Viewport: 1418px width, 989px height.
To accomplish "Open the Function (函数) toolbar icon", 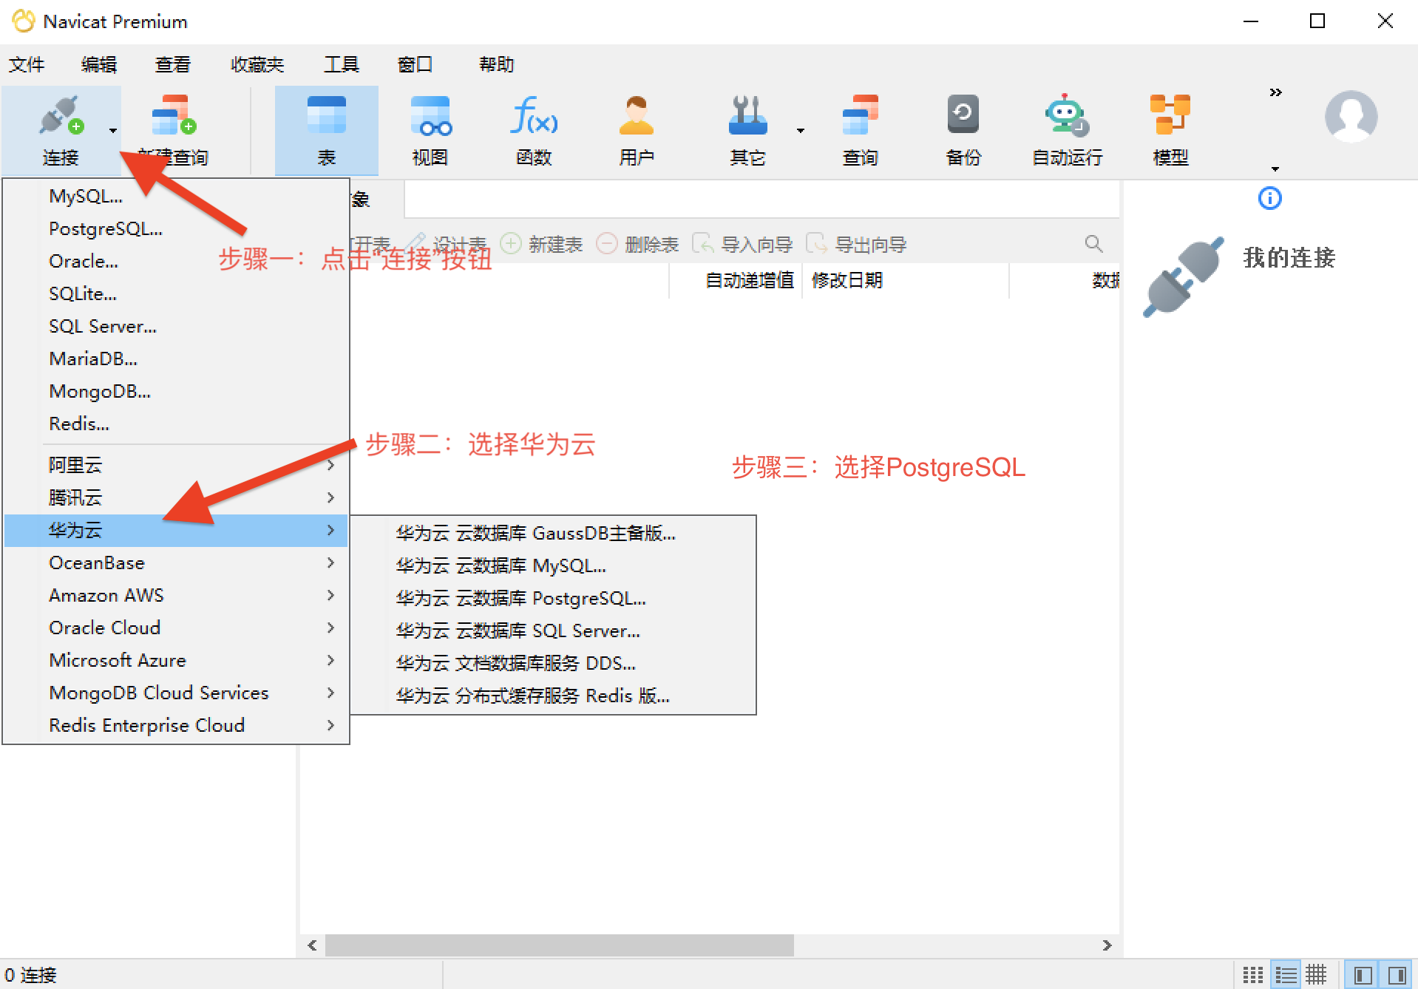I will (x=534, y=115).
